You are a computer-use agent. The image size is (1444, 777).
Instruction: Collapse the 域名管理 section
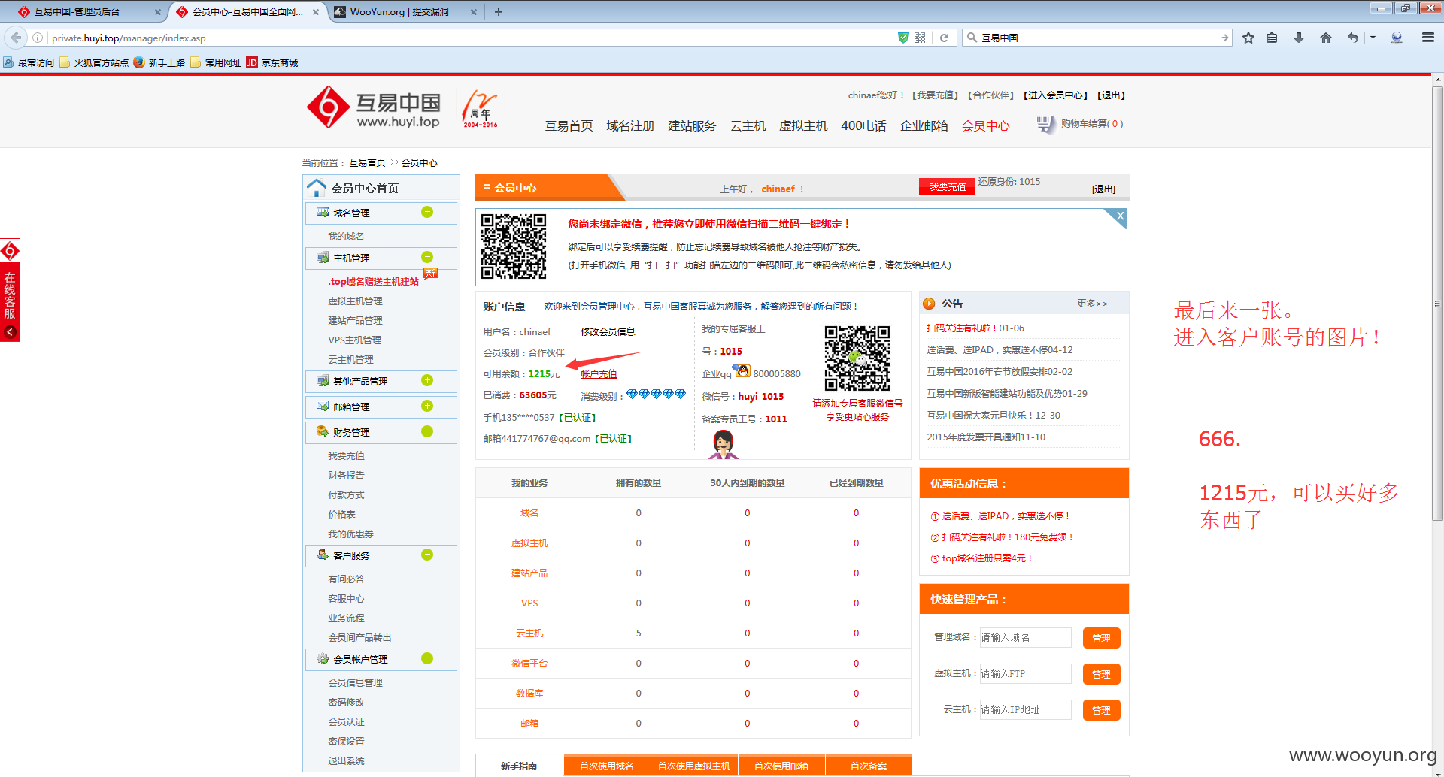[x=427, y=212]
